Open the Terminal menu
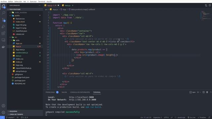212x119 pixels. pyautogui.click(x=41, y=1)
